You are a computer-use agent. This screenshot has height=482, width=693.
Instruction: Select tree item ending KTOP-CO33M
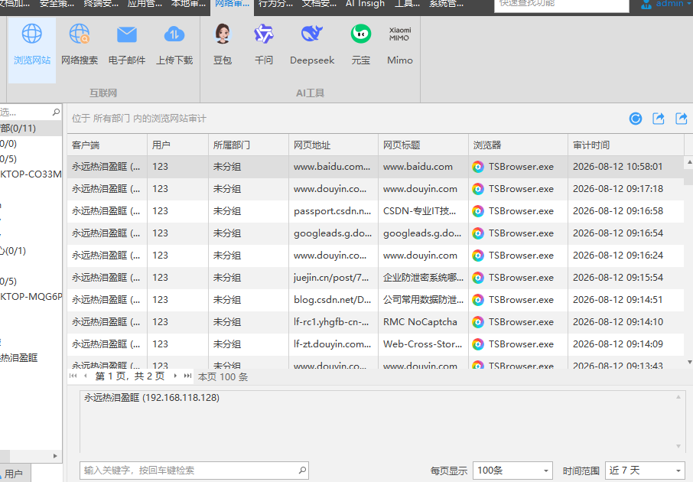(31, 174)
